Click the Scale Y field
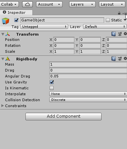Viewport: 127px width, 149px height. 90,51
